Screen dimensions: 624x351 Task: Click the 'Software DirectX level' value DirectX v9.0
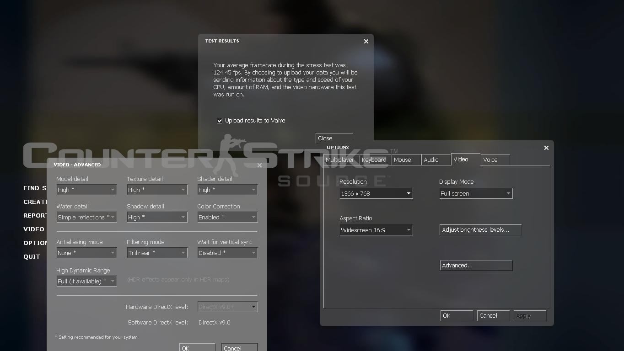[x=215, y=322]
